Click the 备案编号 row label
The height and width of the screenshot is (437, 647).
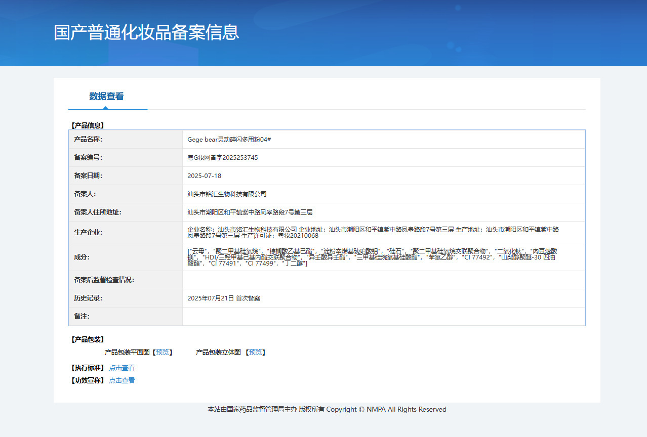[88, 157]
